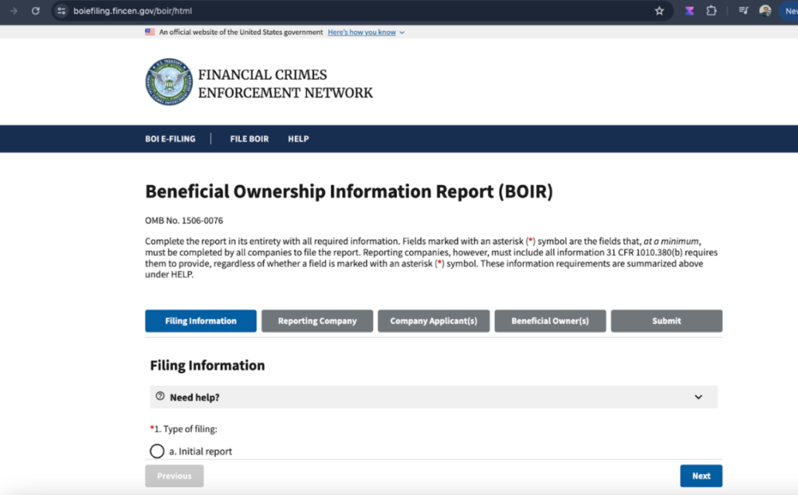The height and width of the screenshot is (495, 798).
Task: Expand the Here's how you know dropdown
Action: point(365,33)
